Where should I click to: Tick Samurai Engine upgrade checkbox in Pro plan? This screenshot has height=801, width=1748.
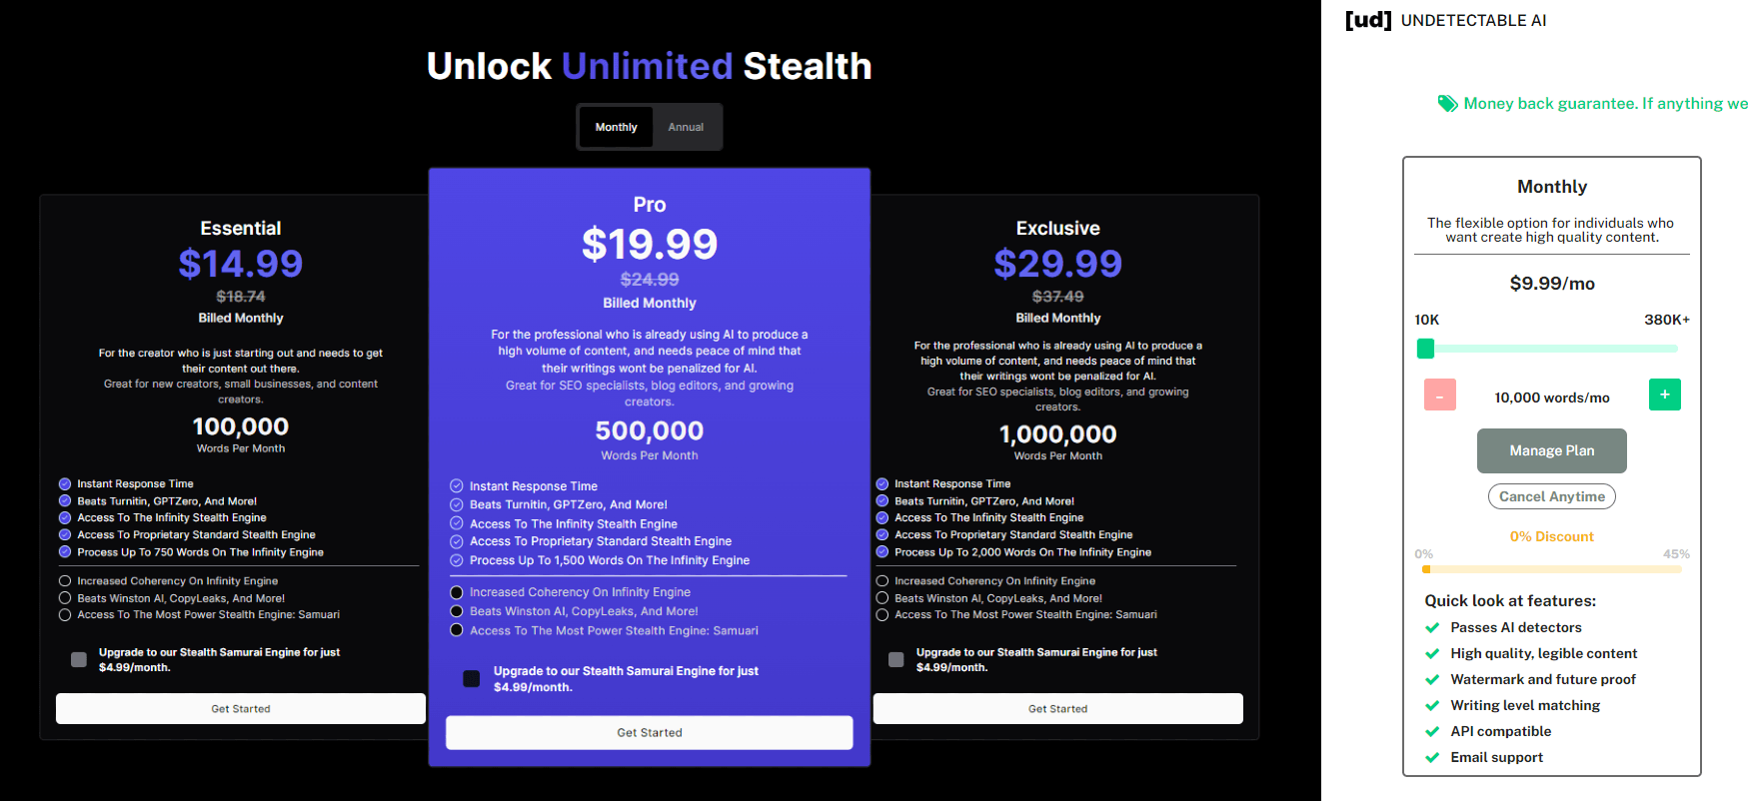tap(472, 679)
